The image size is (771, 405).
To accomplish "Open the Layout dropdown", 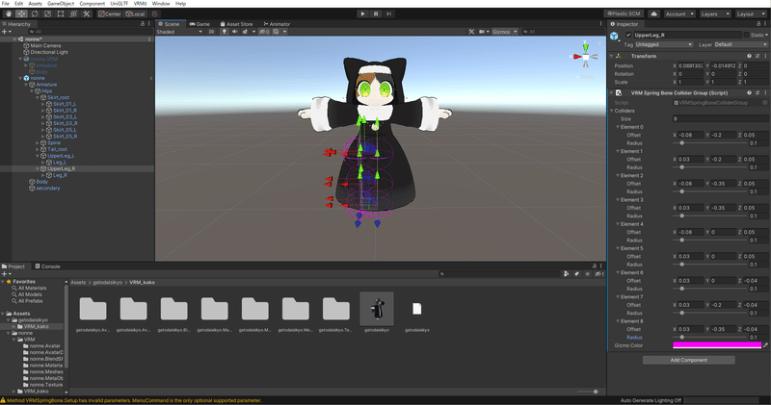I will coord(751,13).
